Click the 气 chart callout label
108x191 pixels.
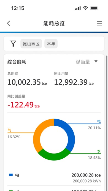click(9, 130)
